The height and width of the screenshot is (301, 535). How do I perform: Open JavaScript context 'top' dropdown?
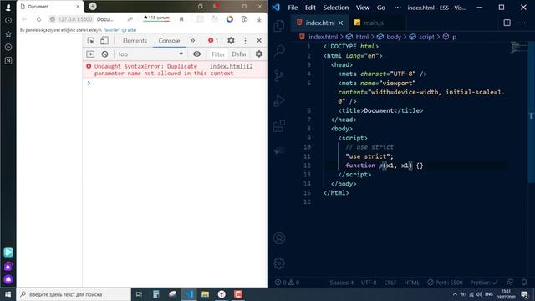tap(150, 54)
